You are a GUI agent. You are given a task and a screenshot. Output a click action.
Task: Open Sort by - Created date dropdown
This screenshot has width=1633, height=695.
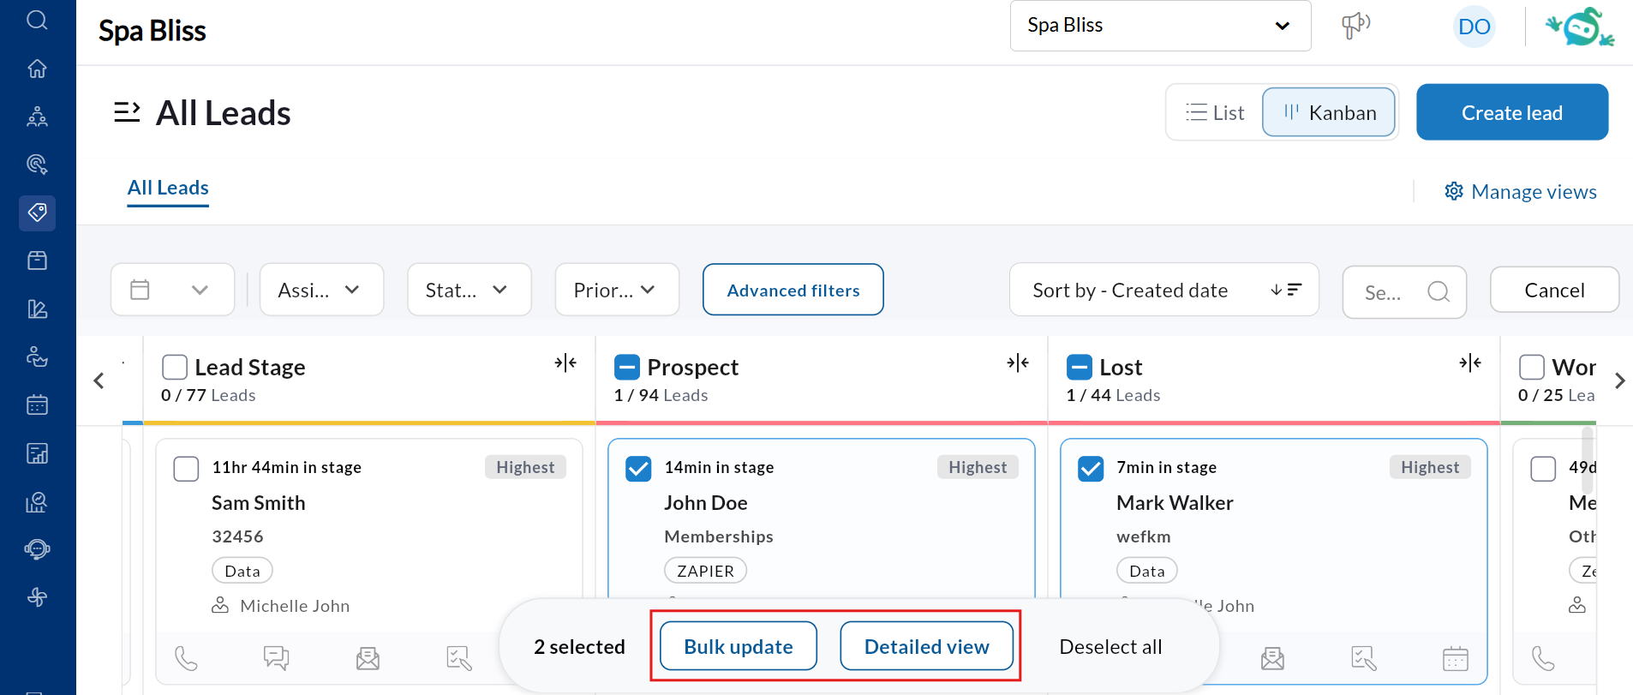tap(1163, 290)
